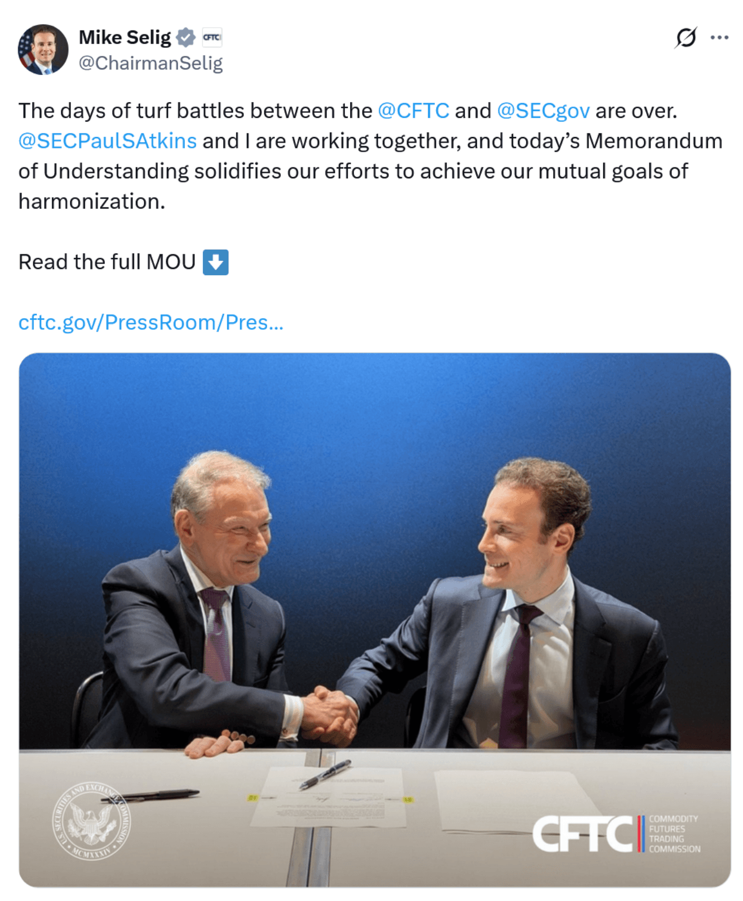The image size is (743, 901).
Task: Click the CFTC affiliation badge beside the name
Action: [212, 38]
